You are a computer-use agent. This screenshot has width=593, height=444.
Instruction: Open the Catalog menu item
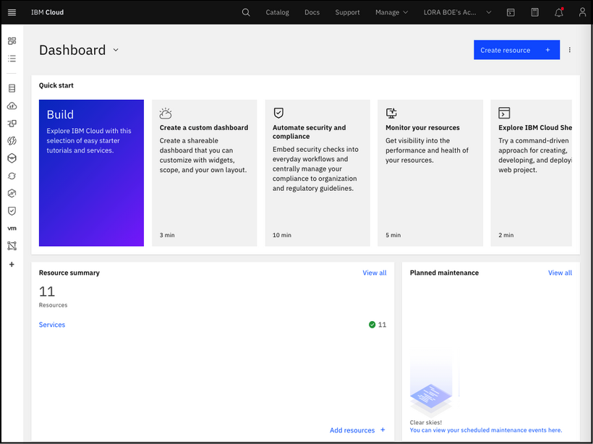pyautogui.click(x=277, y=12)
